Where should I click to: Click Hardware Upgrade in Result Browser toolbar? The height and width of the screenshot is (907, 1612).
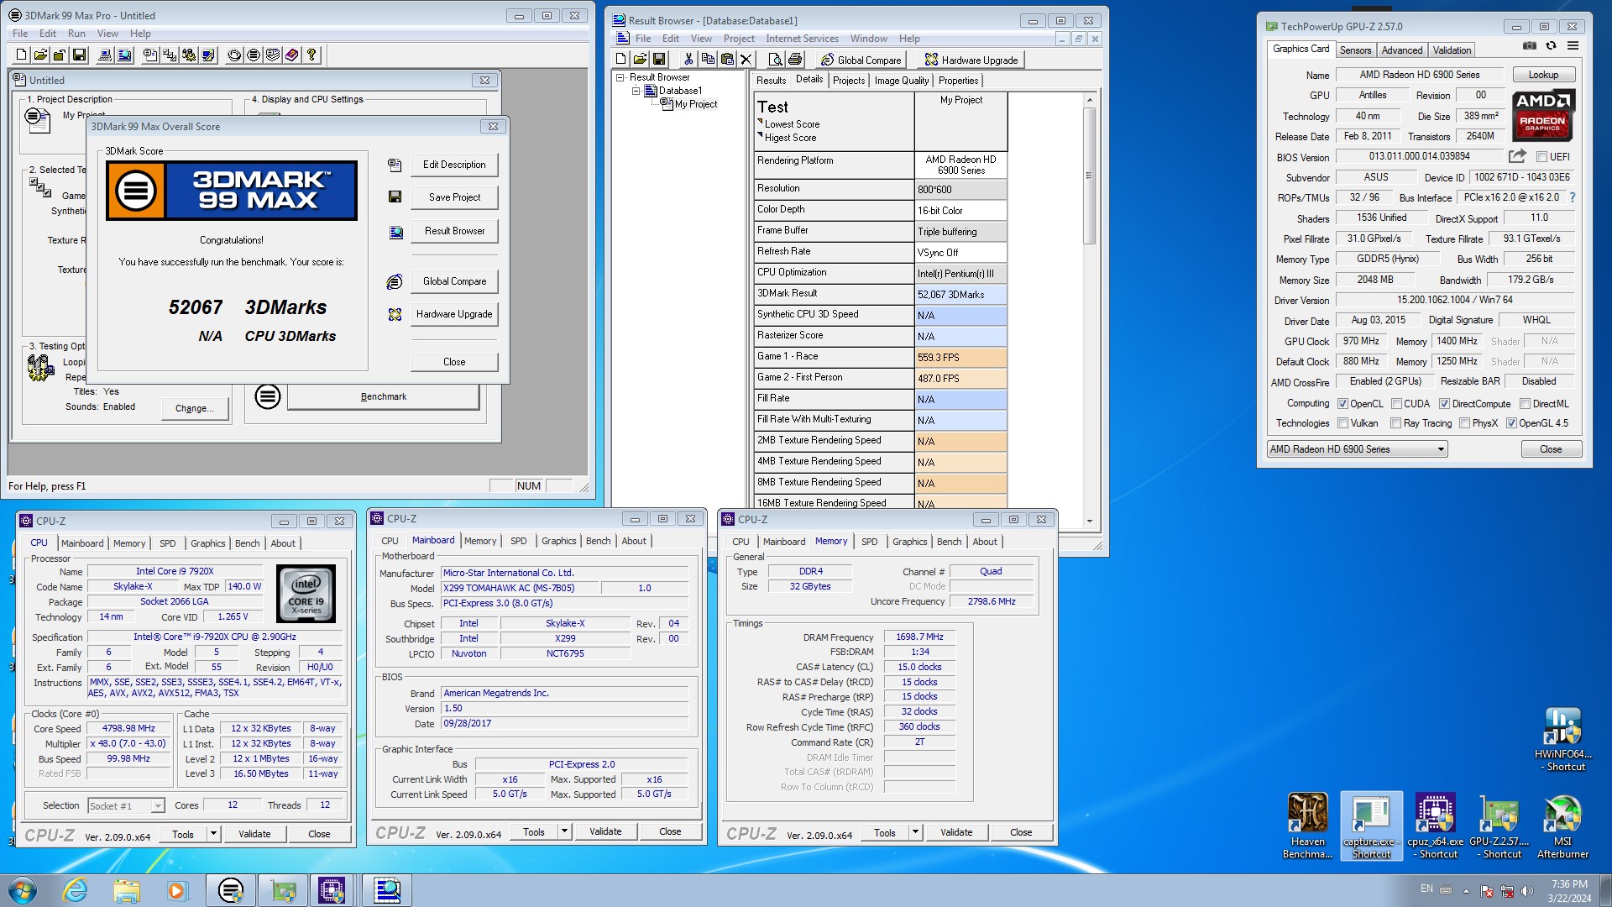click(971, 60)
